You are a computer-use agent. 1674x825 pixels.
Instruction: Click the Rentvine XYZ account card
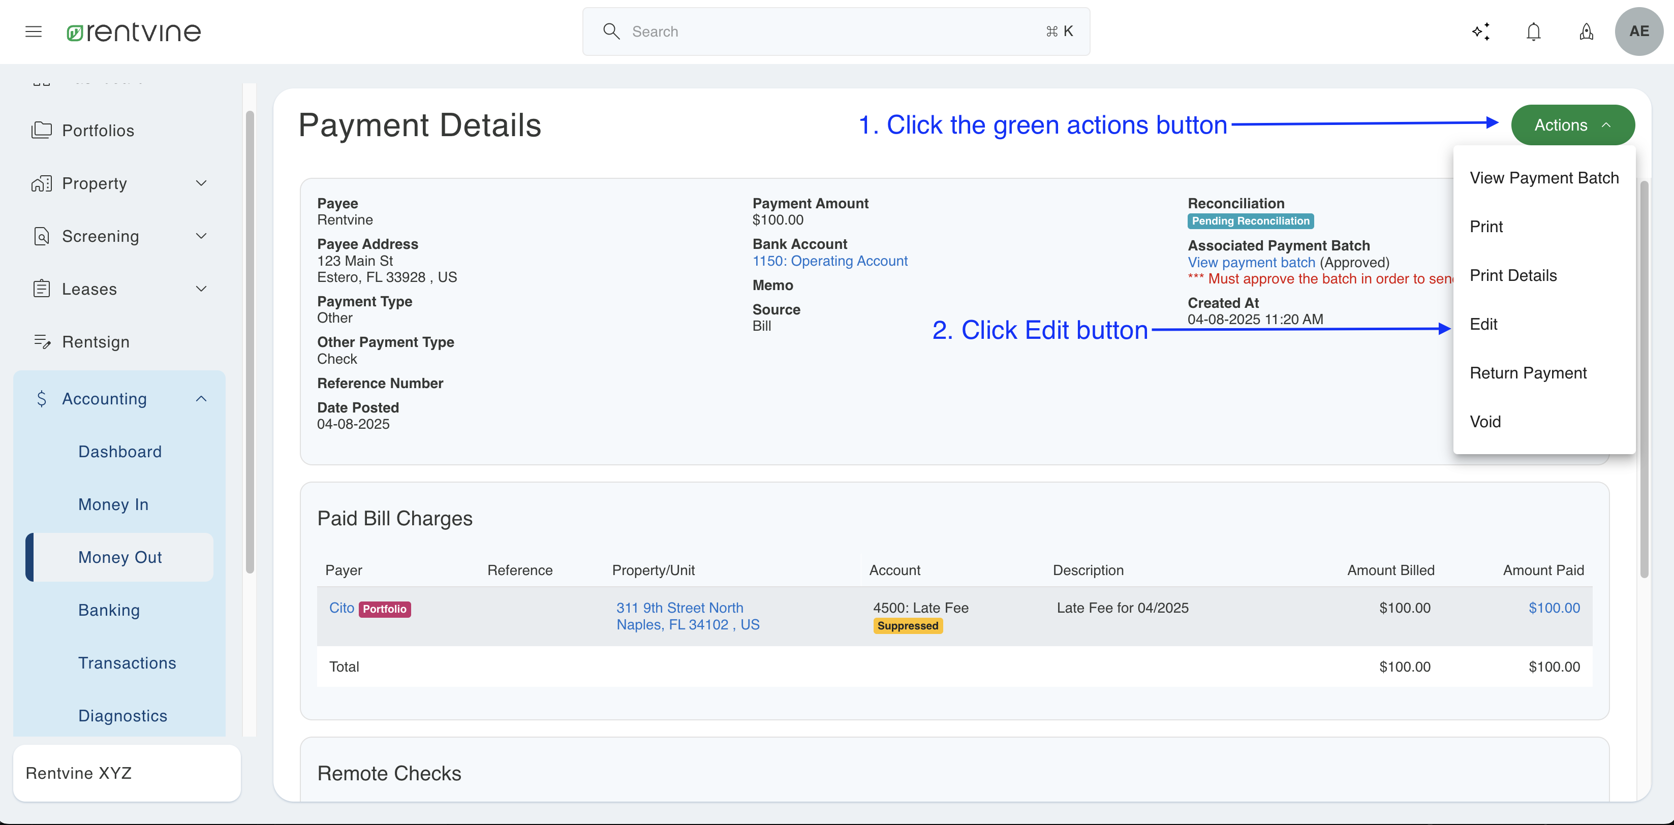127,773
